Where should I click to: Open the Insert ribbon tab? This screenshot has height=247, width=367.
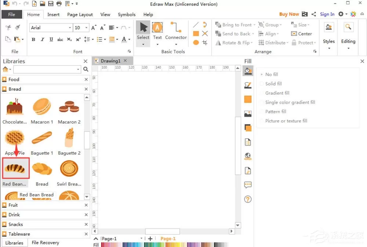coord(53,15)
